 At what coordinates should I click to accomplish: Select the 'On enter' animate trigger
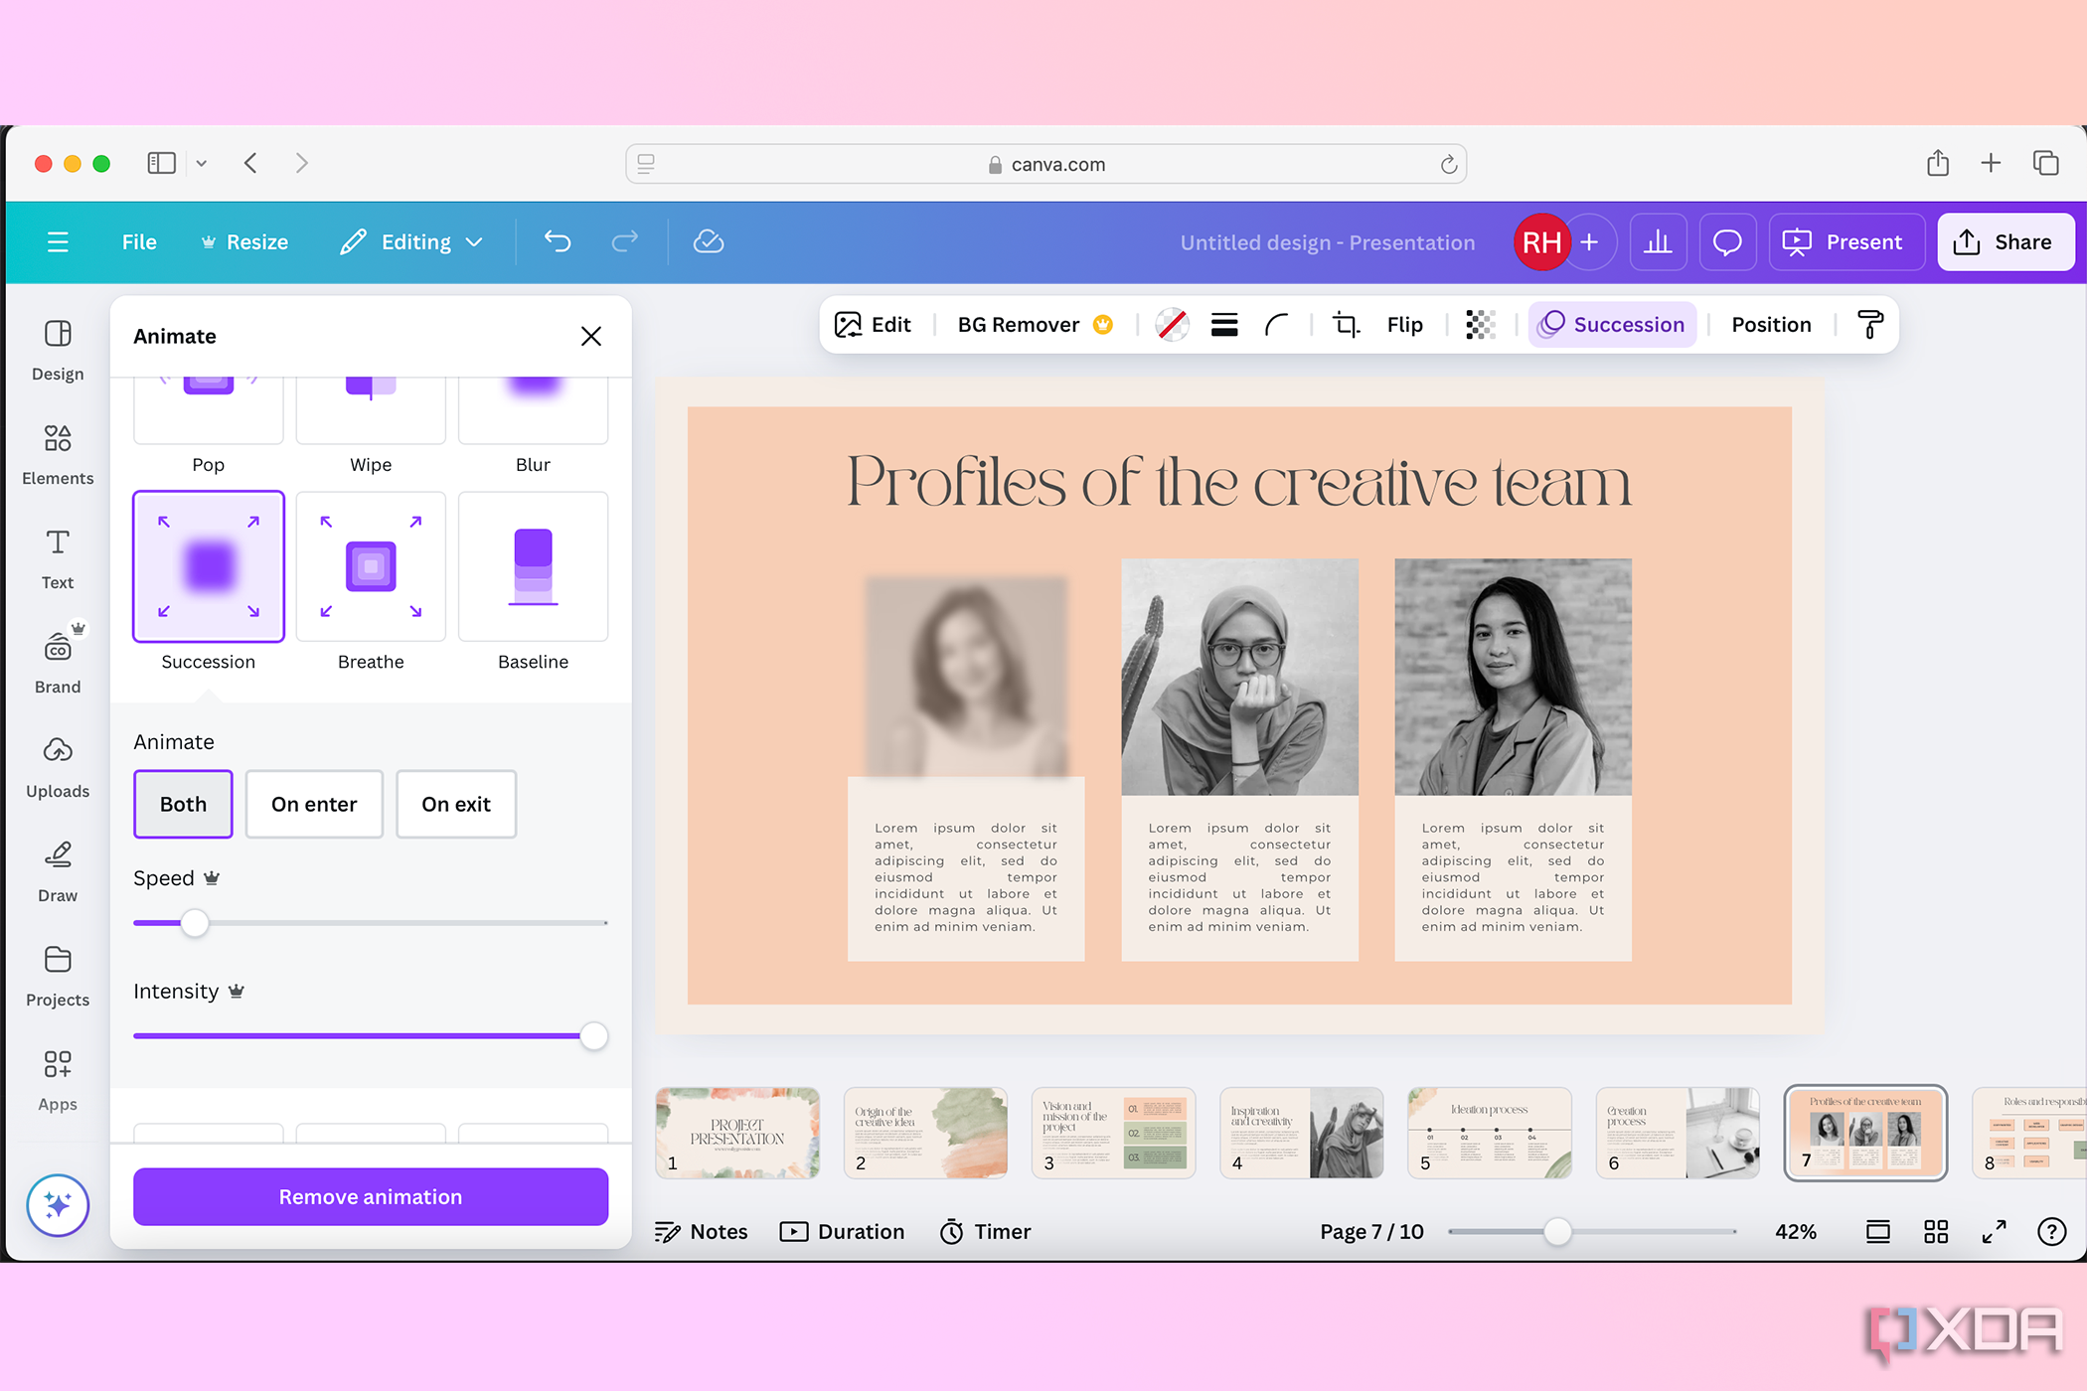pos(314,803)
